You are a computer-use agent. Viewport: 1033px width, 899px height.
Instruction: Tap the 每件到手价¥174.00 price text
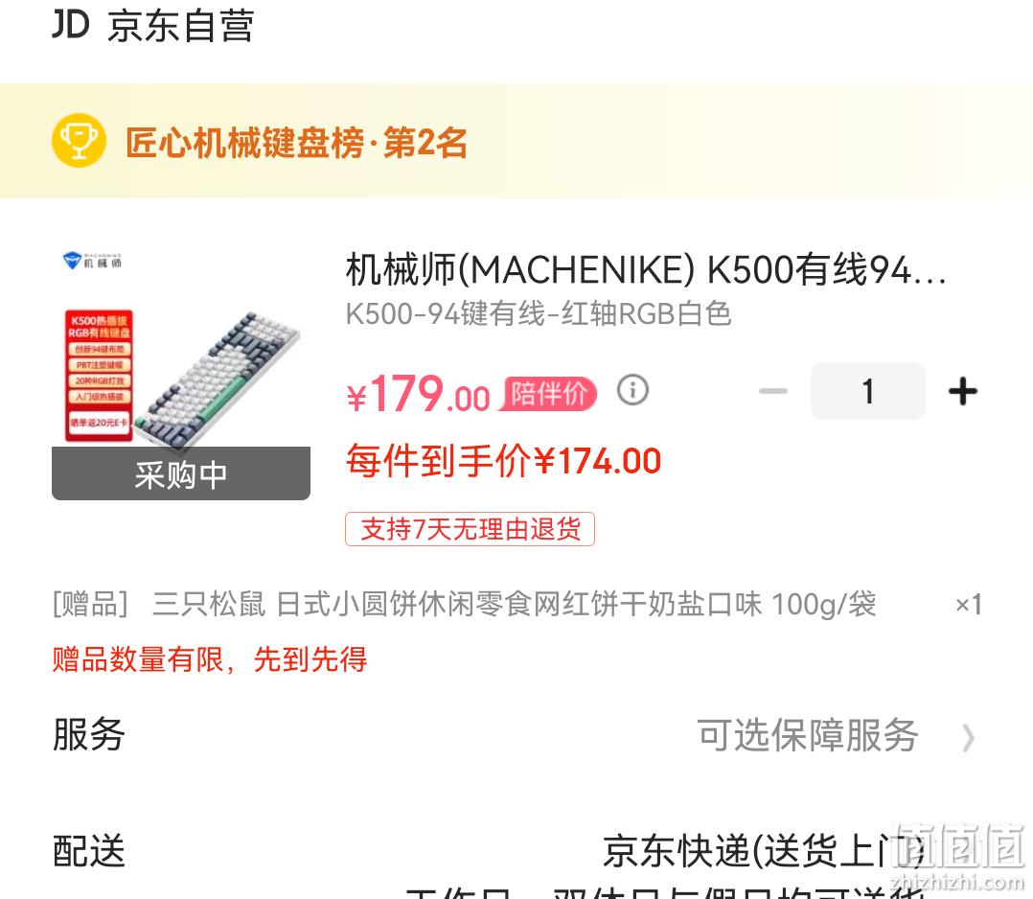pos(504,460)
